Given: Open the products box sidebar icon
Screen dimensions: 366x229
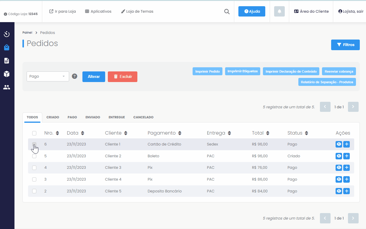Looking at the screenshot, I should tap(7, 74).
